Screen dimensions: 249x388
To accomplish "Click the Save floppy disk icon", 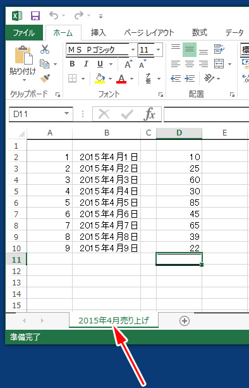I will [35, 16].
